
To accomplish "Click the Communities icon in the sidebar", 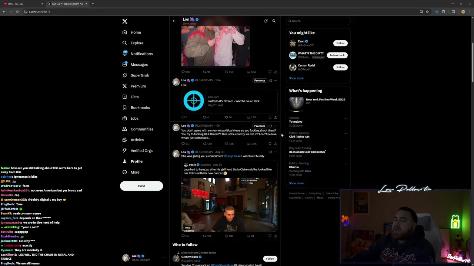I will 125,129.
